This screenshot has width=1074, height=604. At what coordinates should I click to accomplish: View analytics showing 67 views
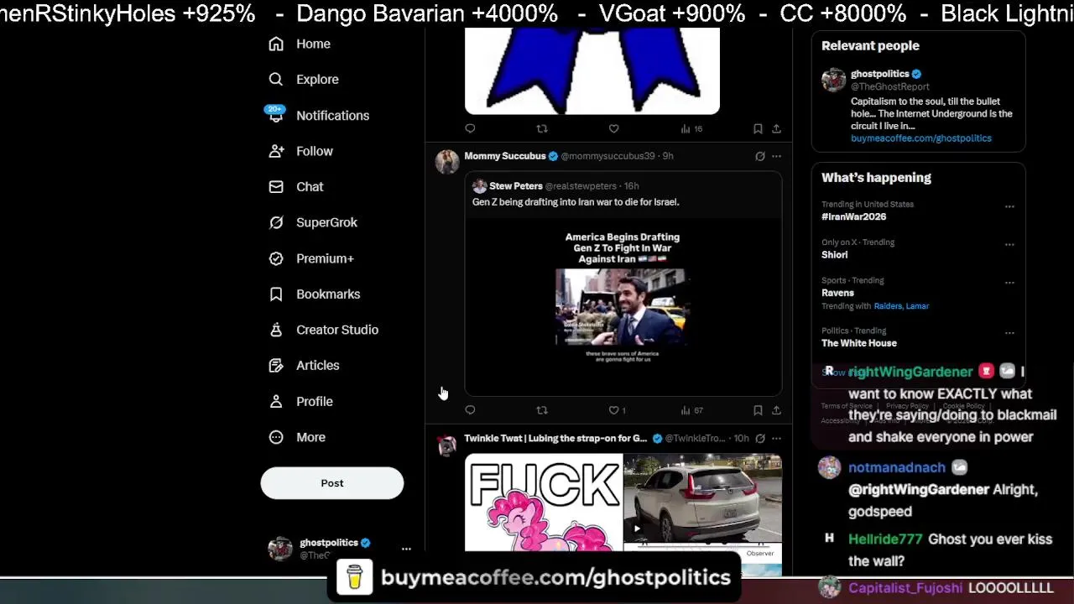pyautogui.click(x=691, y=410)
